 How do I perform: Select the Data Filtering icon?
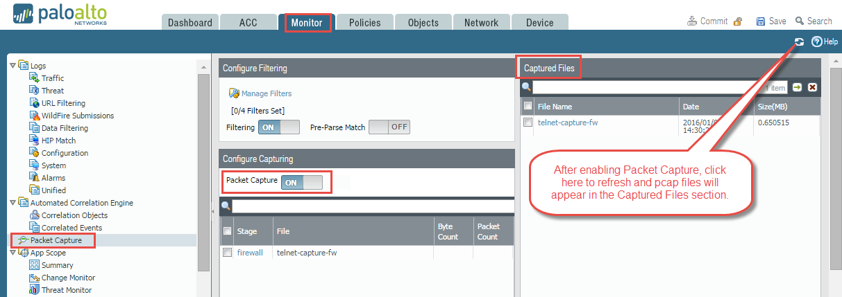(34, 128)
